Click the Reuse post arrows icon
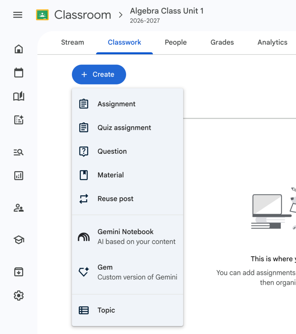This screenshot has width=296, height=334. point(84,199)
